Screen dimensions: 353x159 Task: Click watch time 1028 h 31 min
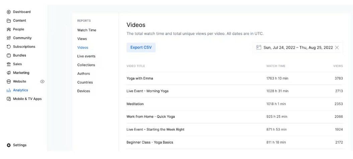point(277,91)
